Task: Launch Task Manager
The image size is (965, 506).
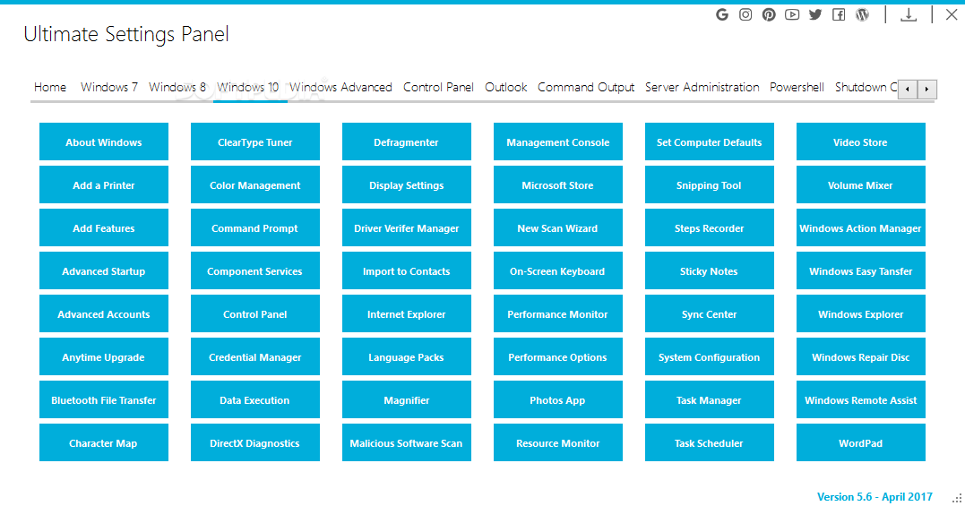Action: click(710, 400)
